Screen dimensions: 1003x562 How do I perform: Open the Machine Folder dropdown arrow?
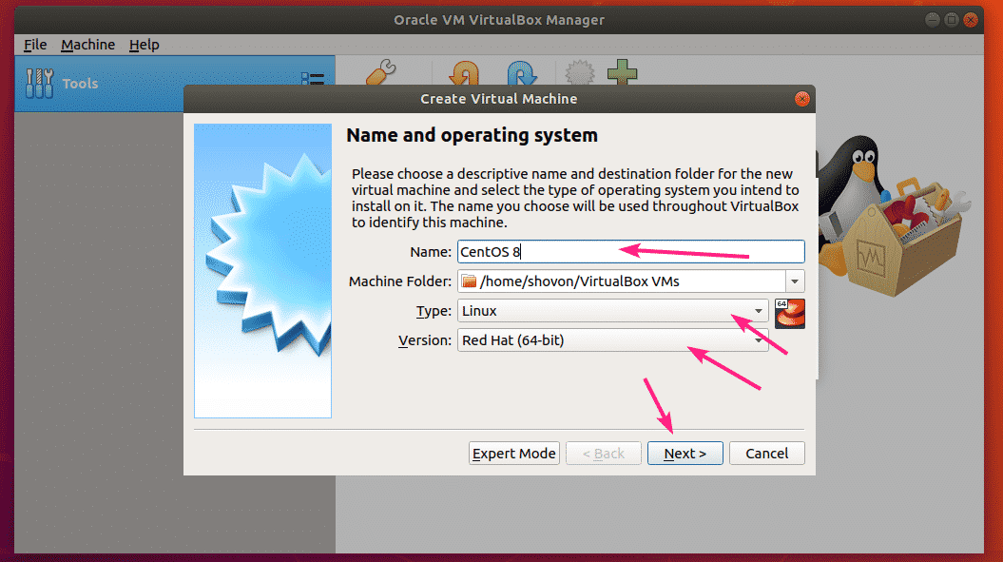tap(795, 281)
